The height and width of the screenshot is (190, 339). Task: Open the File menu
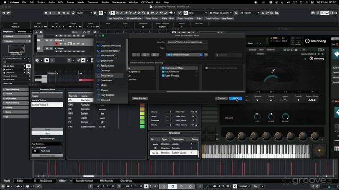click(x=24, y=2)
